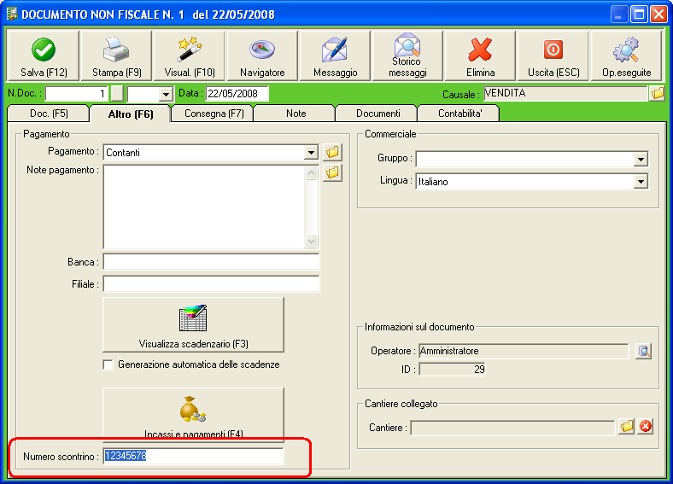Click Visualizza scadenzario (F3) button
Screen dimensions: 673x484
(x=193, y=325)
